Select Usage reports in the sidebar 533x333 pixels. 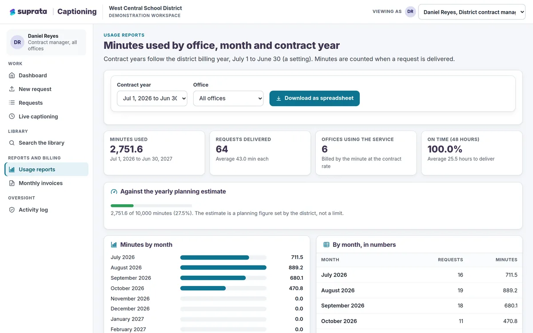coord(46,169)
